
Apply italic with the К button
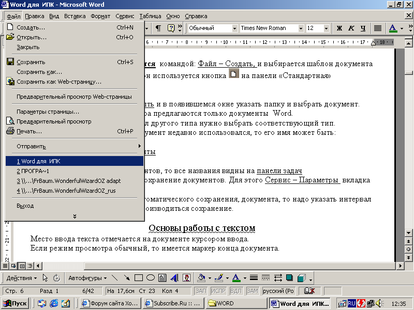point(351,28)
